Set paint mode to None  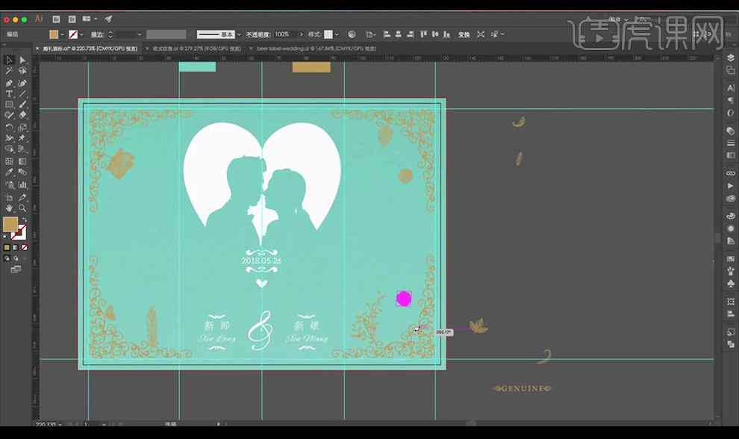tap(25, 247)
